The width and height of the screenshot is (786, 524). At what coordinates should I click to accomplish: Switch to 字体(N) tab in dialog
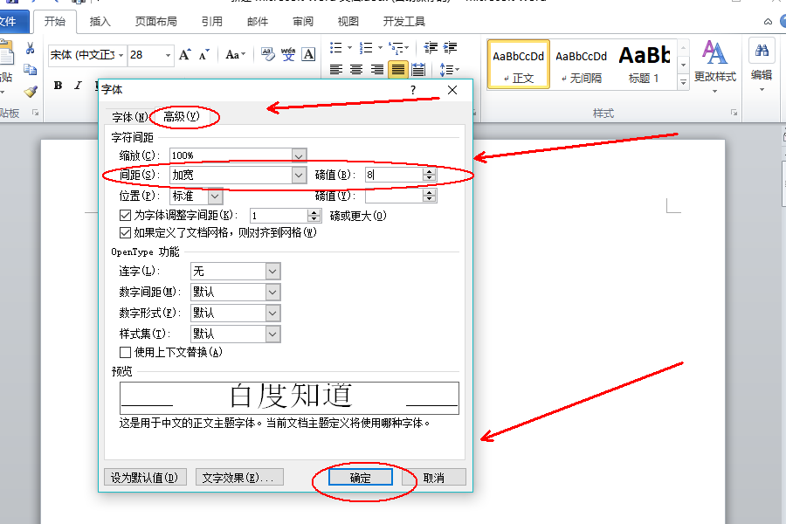coord(129,117)
